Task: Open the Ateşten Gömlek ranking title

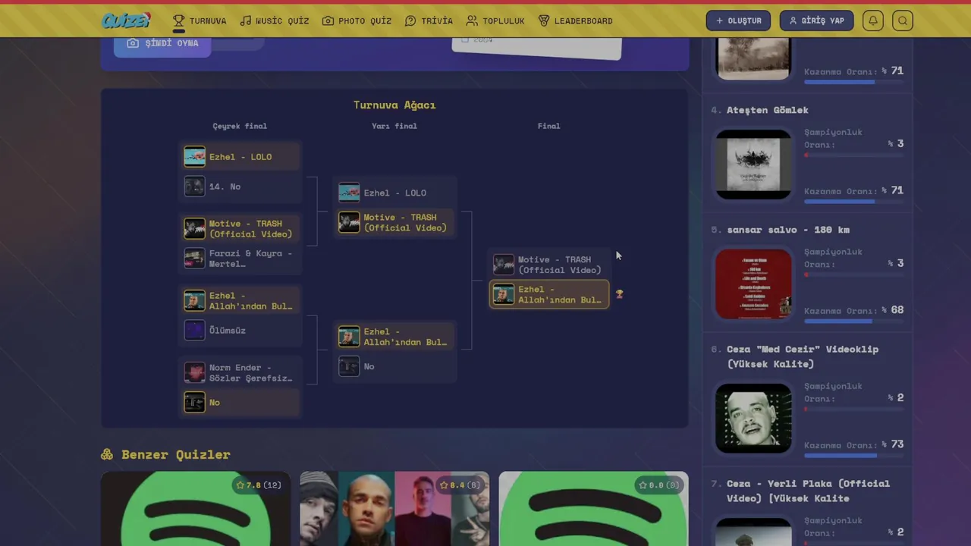Action: pyautogui.click(x=767, y=110)
